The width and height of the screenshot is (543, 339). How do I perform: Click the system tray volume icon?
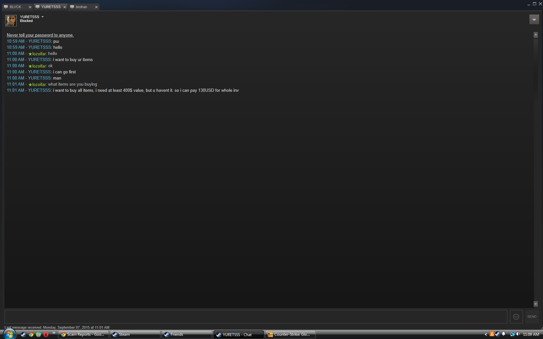pos(518,334)
